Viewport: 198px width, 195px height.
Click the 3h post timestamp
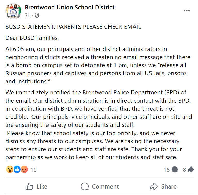pyautogui.click(x=27, y=16)
